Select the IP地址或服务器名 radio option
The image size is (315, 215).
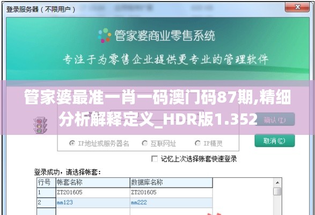point(72,143)
